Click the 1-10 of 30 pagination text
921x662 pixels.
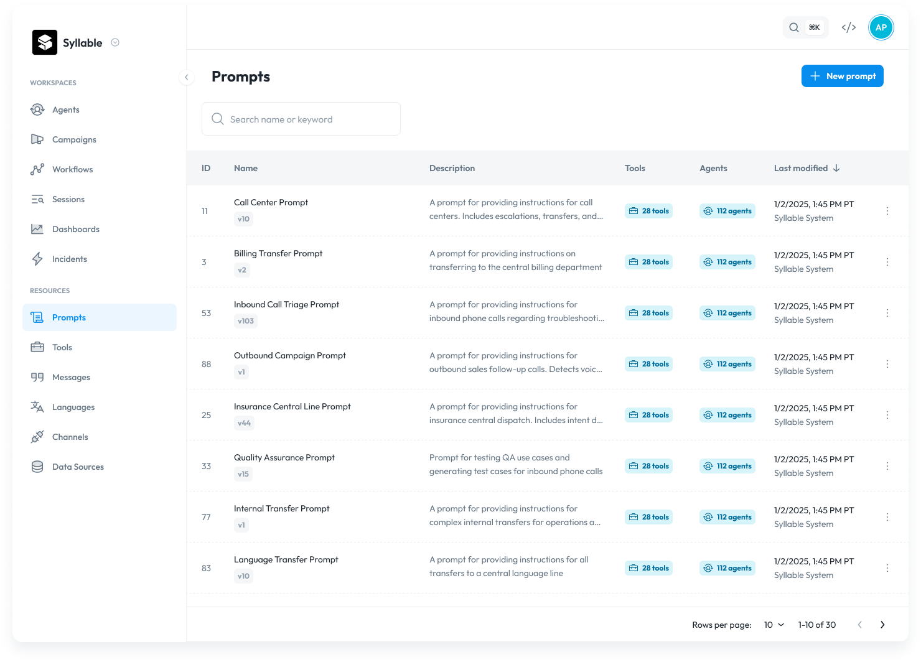point(817,625)
